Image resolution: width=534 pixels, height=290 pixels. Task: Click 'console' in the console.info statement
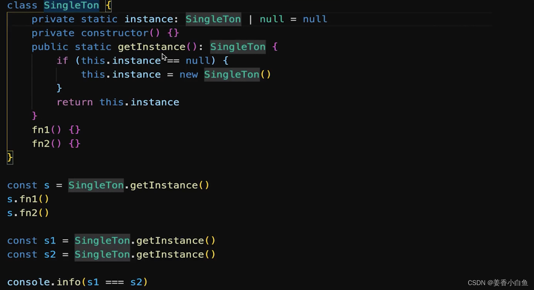[x=28, y=282]
